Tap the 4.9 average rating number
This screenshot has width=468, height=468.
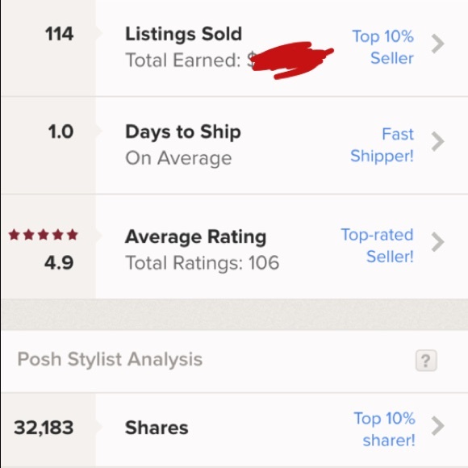[59, 263]
